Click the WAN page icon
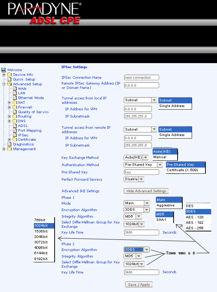 click(15, 89)
